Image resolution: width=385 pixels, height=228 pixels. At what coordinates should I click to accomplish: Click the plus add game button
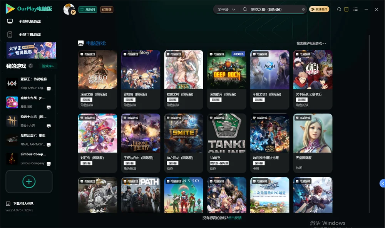coord(29,181)
